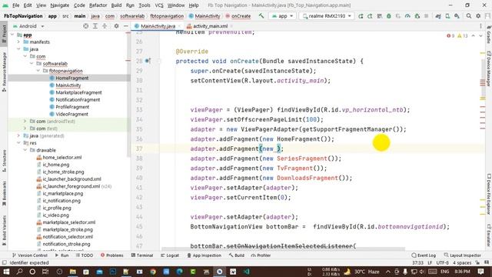Open IDE settings gear in main toolbar
Viewport: 492px width, 277px height.
click(478, 16)
